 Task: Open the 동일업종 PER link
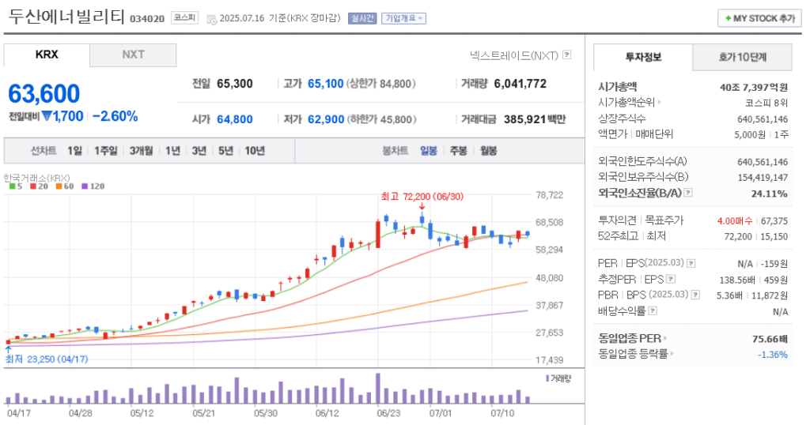coord(629,339)
